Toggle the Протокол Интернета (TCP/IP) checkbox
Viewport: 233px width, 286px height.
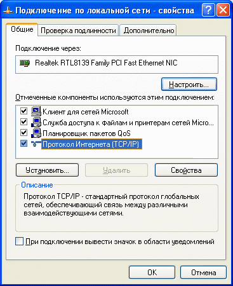[x=23, y=144]
